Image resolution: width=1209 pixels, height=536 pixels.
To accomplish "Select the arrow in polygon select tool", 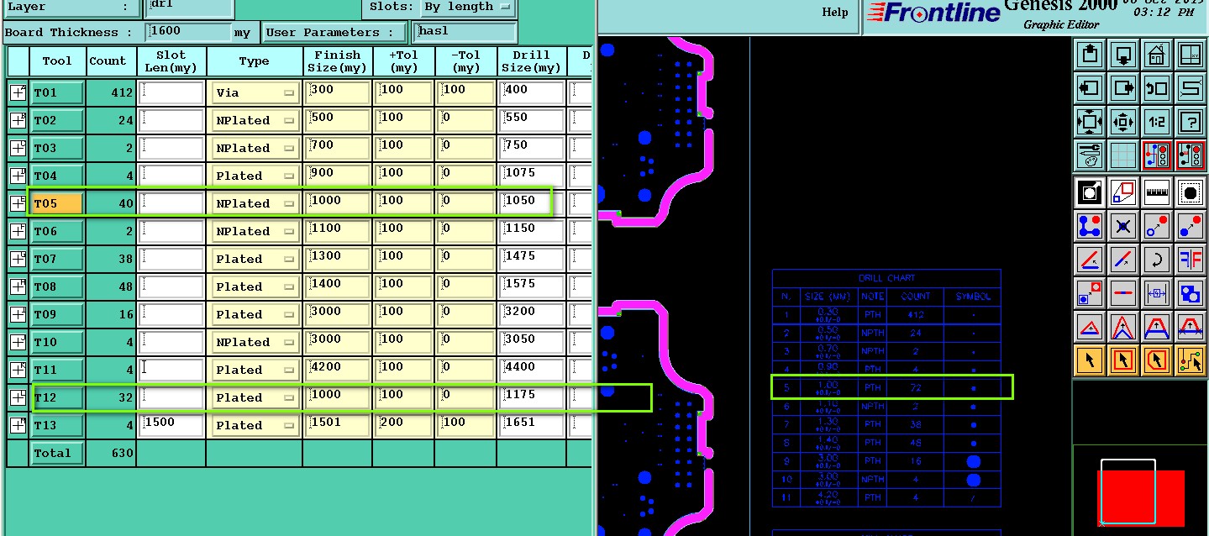I will (x=1157, y=360).
